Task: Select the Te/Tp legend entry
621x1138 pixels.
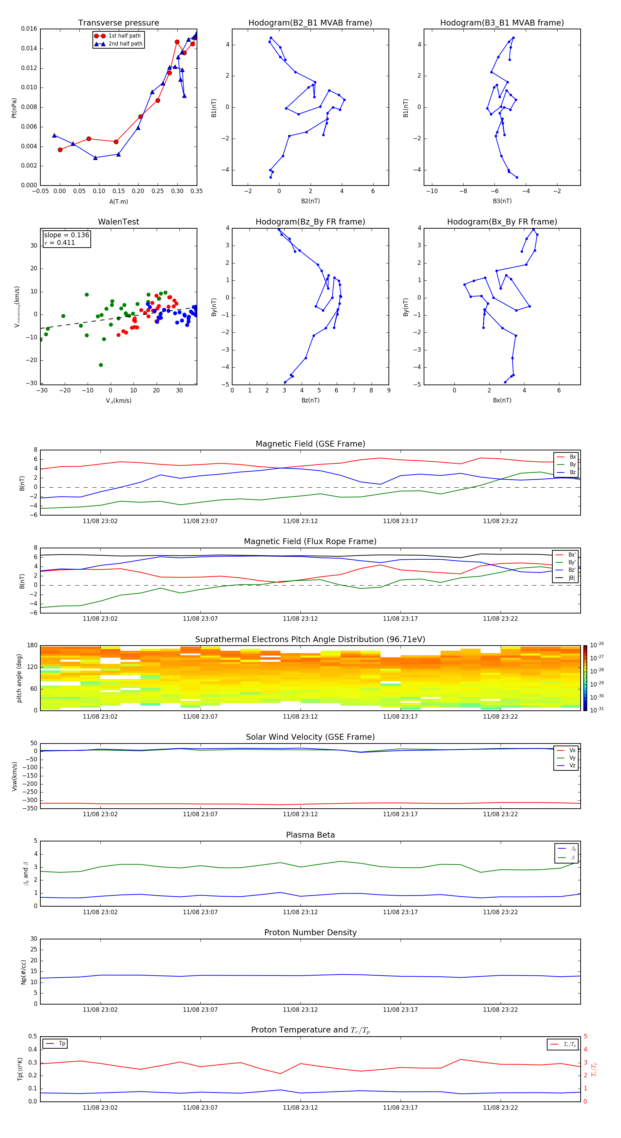Action: coord(563,1044)
